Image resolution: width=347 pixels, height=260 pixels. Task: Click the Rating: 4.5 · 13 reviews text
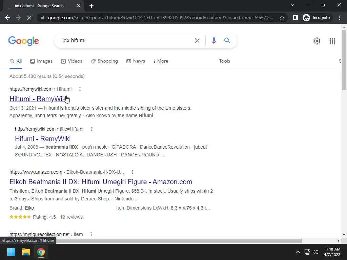[x=58, y=217]
